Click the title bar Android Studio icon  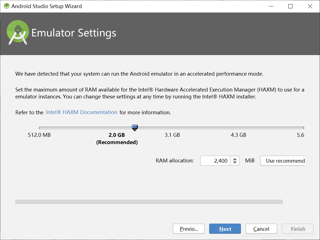click(x=6, y=6)
